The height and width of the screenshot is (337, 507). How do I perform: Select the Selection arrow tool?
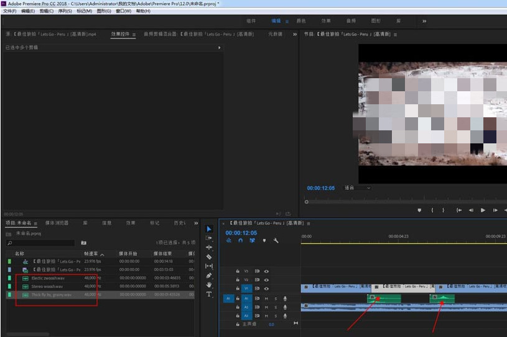coord(209,228)
